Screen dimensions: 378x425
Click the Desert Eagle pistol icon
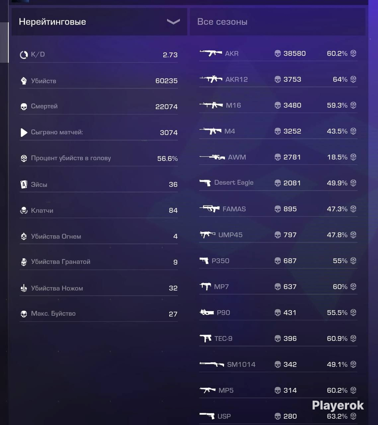click(205, 183)
